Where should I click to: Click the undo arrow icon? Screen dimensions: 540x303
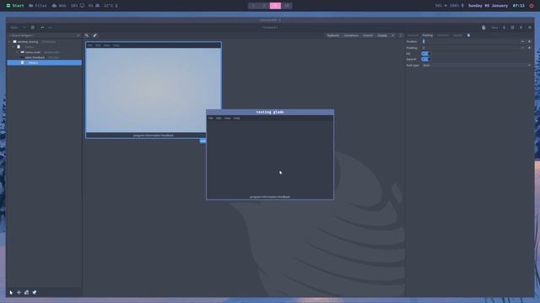(42, 28)
